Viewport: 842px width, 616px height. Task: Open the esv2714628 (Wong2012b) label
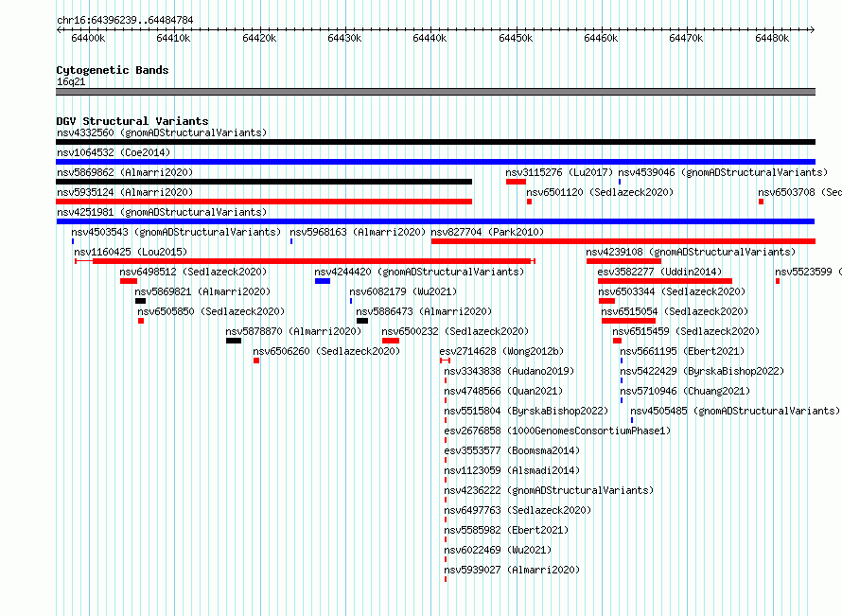pyautogui.click(x=501, y=351)
